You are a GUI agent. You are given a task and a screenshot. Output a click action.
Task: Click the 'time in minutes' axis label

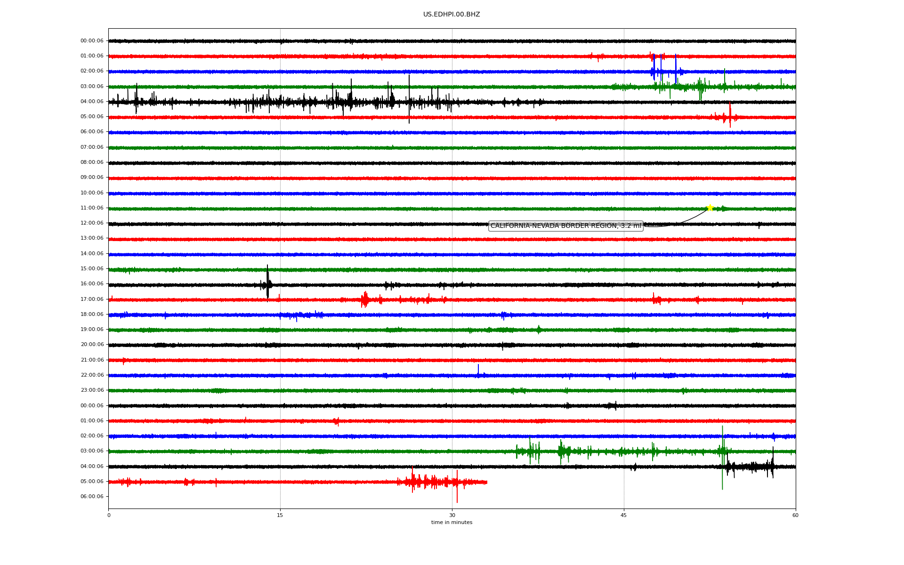(452, 523)
